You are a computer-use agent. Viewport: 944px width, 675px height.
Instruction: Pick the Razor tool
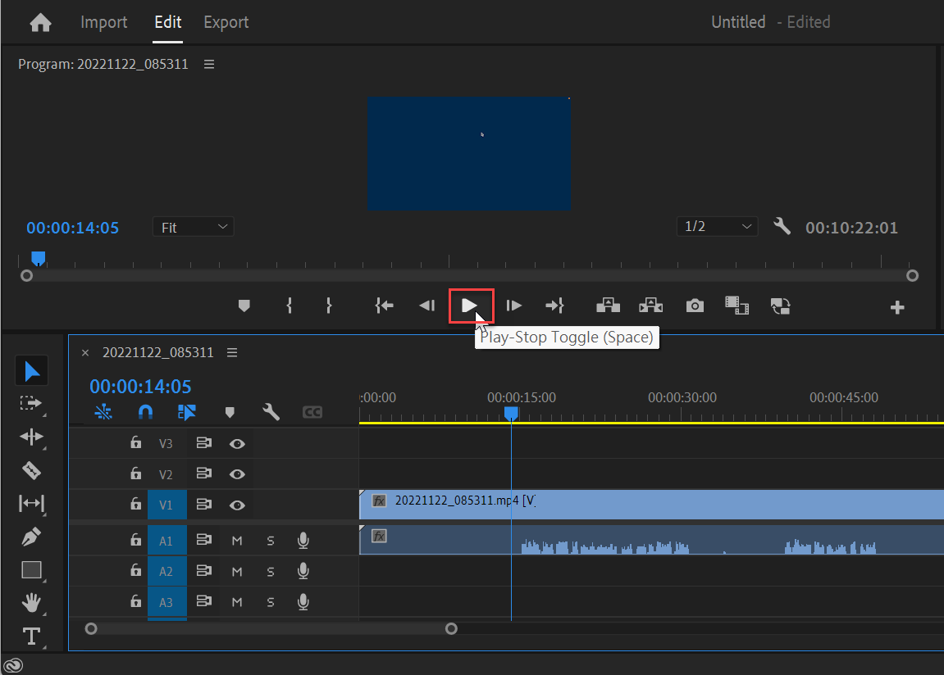click(x=31, y=470)
